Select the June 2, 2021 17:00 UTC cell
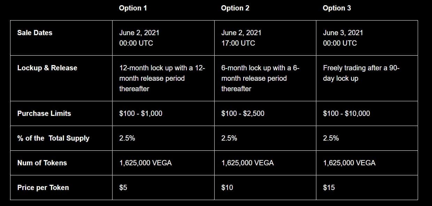Viewport: 432px width, 206px height. pos(265,38)
